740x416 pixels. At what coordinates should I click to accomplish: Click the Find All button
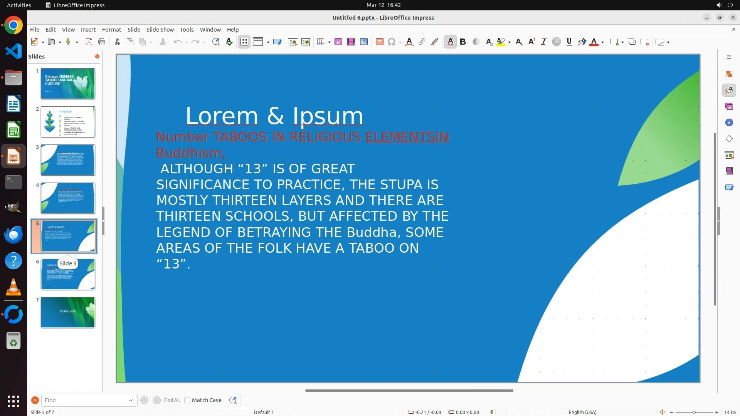click(172, 400)
